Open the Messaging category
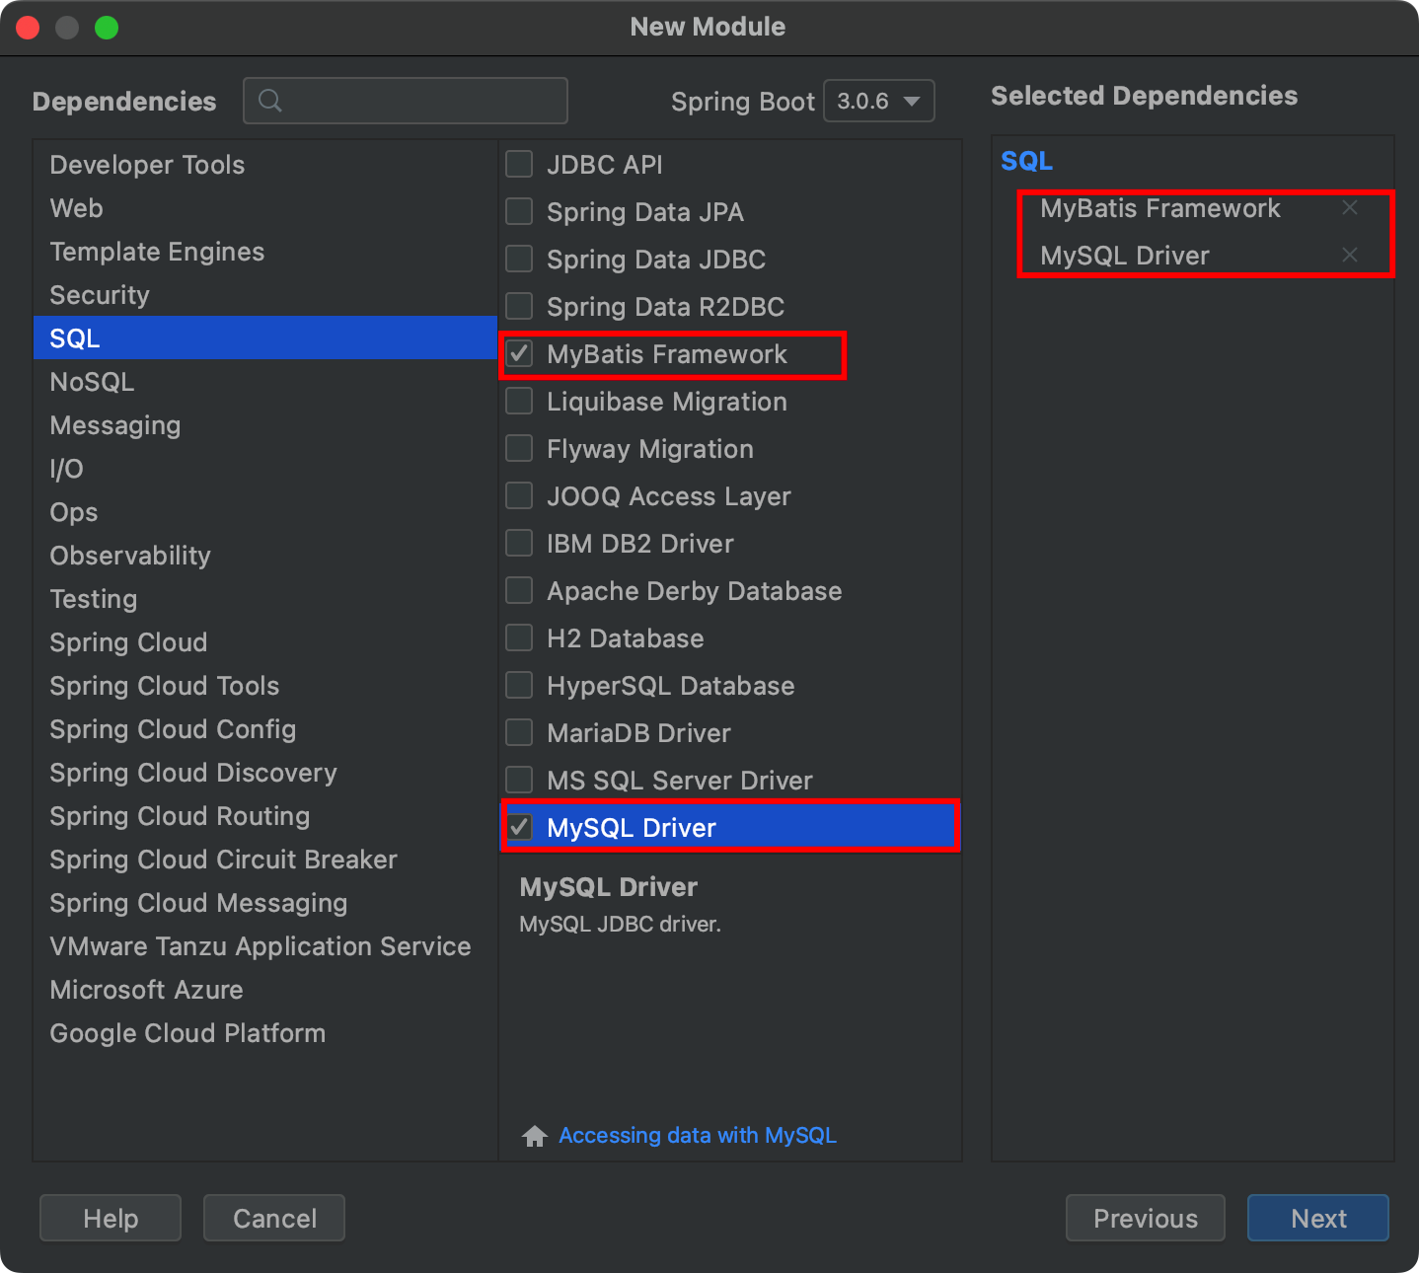The height and width of the screenshot is (1273, 1419). (264, 425)
